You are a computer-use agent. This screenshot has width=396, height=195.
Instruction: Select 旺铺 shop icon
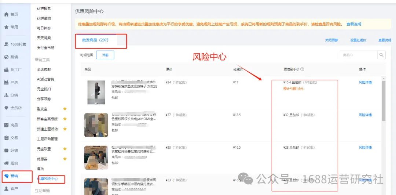[6, 151]
